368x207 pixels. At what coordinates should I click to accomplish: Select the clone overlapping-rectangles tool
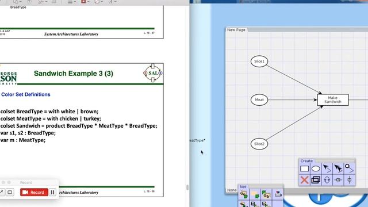pos(316,180)
